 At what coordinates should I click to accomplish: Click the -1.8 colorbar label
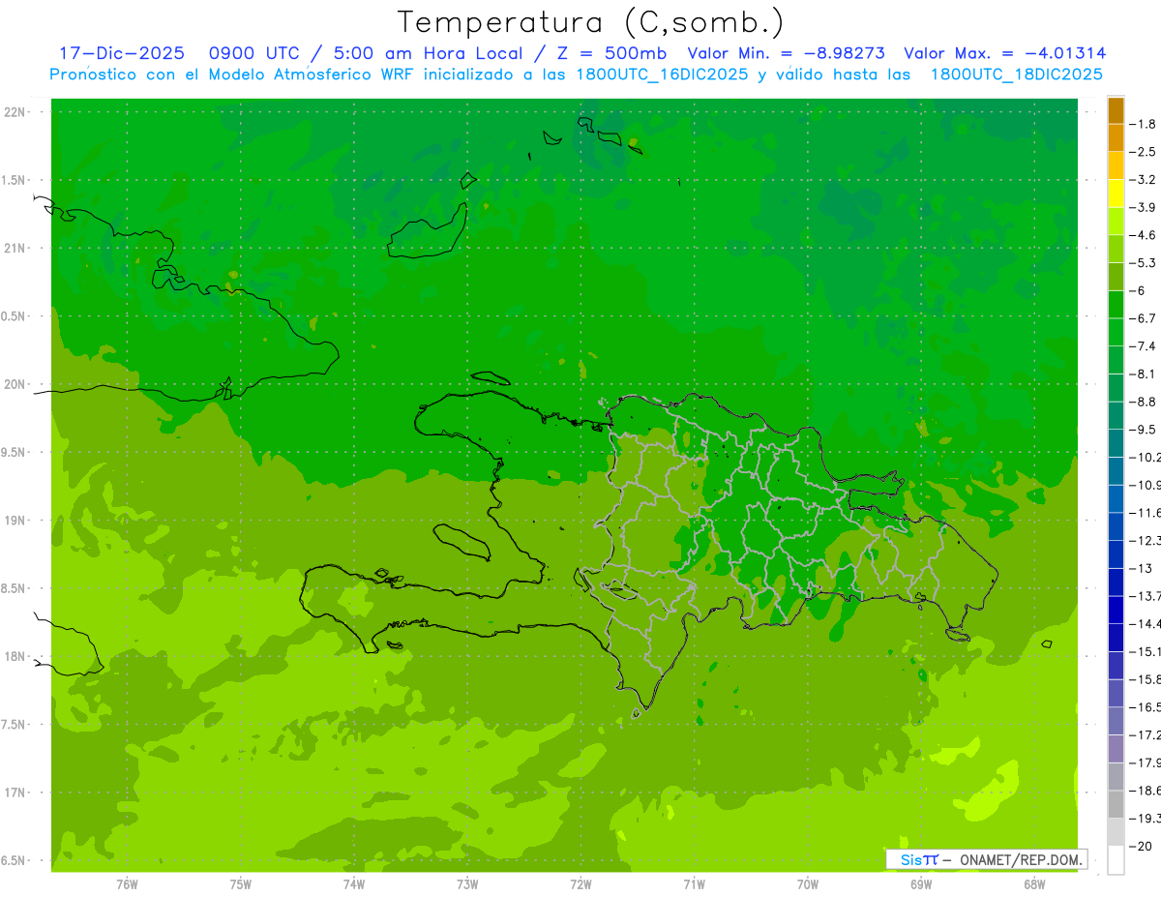click(x=1146, y=124)
